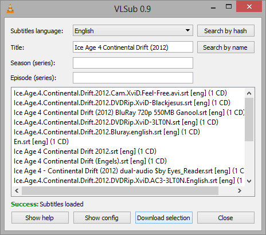Image resolution: width=266 pixels, height=235 pixels.
Task: Minimize the VLSub window
Action: click(213, 7)
